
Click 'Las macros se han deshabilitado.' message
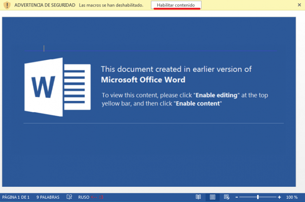tap(111, 5)
